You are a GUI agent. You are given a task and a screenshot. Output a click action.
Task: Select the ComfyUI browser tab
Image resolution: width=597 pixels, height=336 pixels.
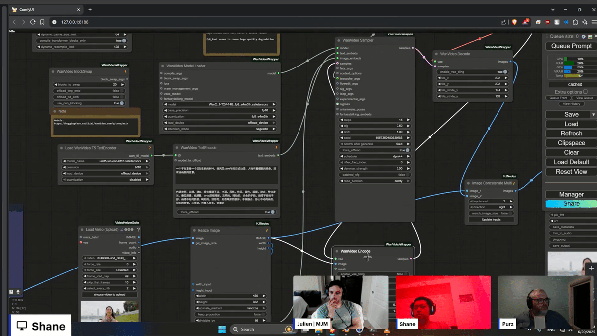point(45,9)
